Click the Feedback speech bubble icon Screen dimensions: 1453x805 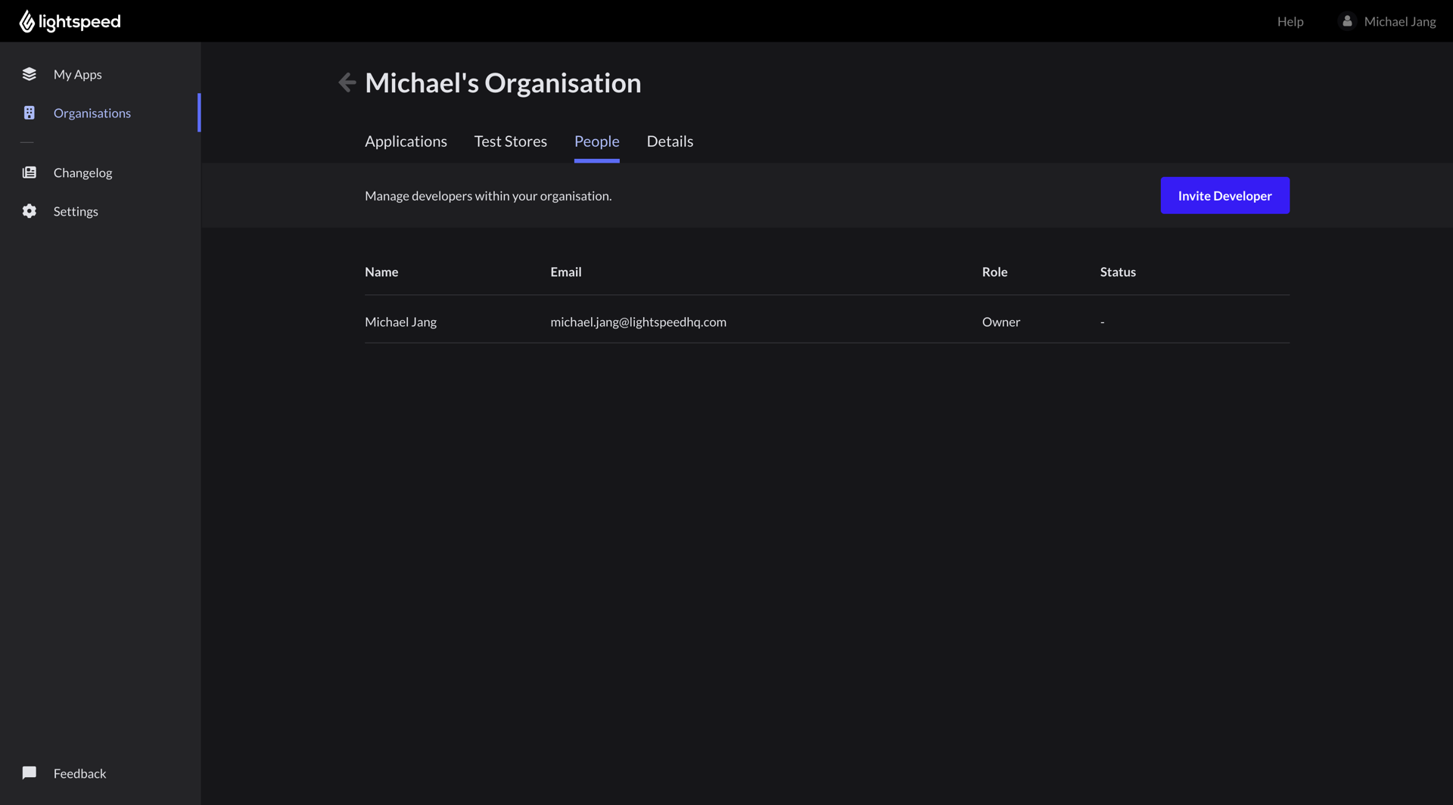[29, 772]
